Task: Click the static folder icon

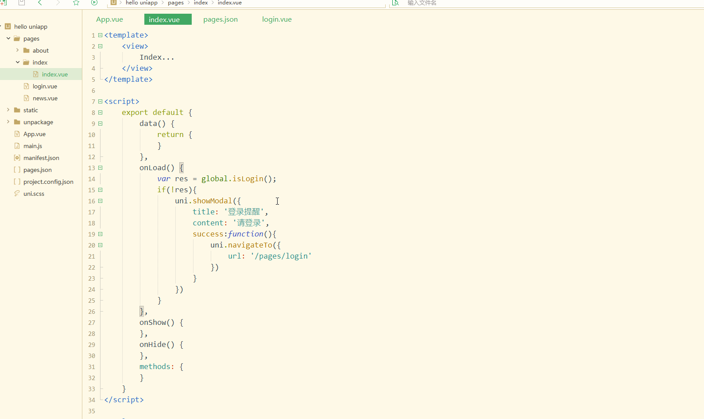Action: coord(17,110)
